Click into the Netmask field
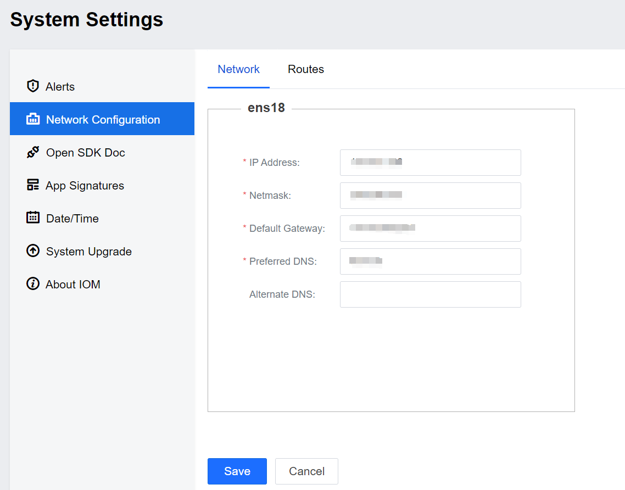625x490 pixels. pos(430,196)
